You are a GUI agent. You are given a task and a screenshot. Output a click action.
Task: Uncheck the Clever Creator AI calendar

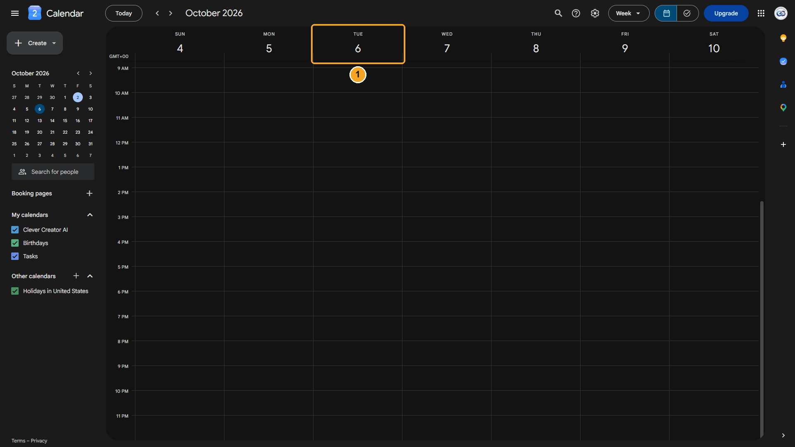(15, 230)
